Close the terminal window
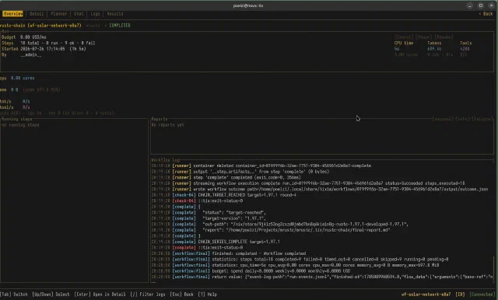Screen dimensions: 498x300 tap(491, 5)
